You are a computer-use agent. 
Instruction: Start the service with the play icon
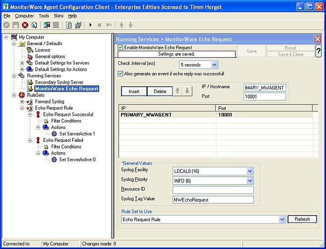pos(91,25)
